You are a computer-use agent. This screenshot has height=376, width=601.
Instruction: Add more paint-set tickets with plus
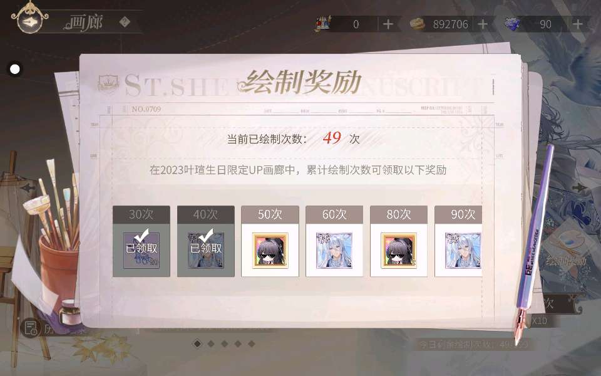click(388, 24)
